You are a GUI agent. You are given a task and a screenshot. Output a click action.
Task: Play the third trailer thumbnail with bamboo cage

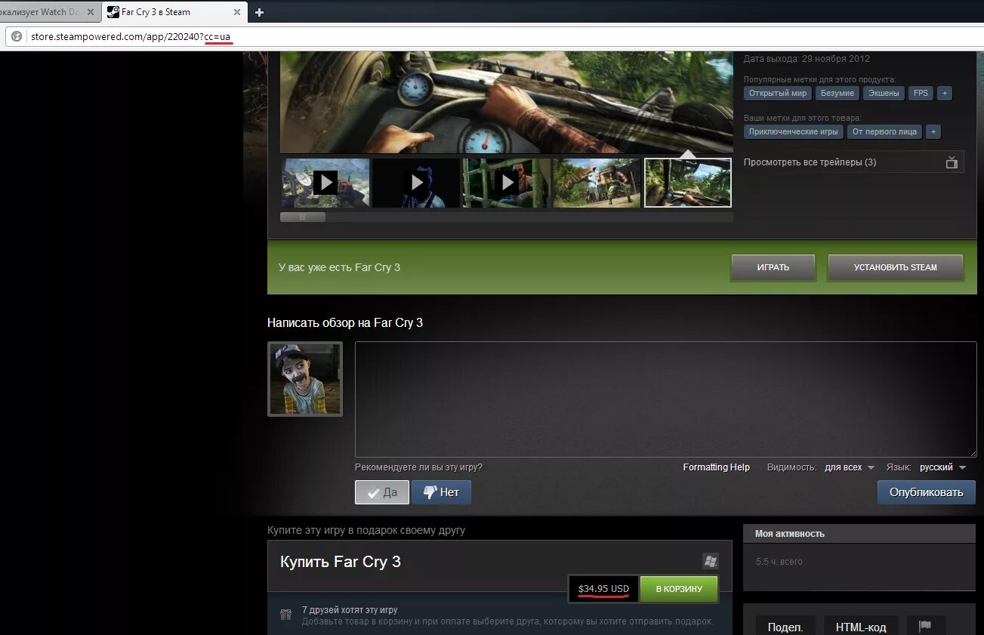(x=507, y=182)
